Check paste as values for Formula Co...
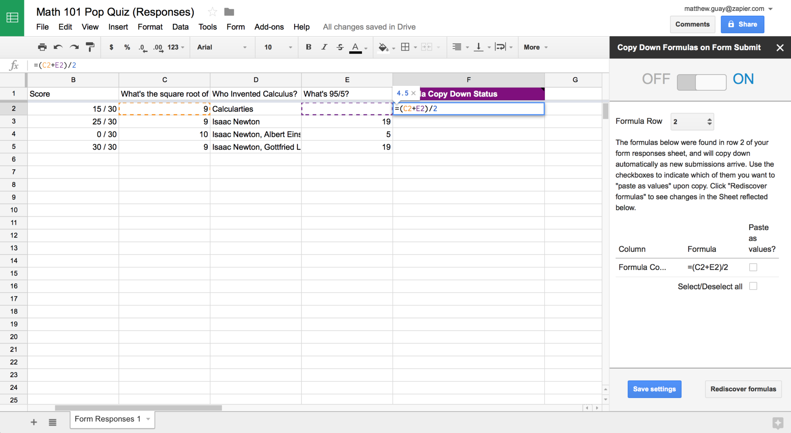The image size is (791, 433). point(753,267)
